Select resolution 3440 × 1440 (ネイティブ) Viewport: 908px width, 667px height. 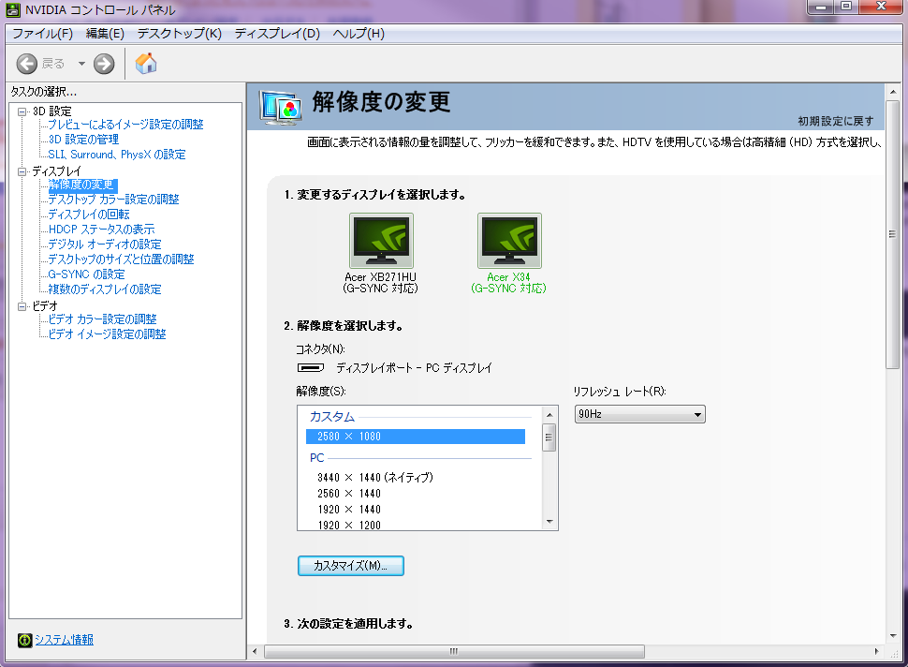click(x=375, y=478)
